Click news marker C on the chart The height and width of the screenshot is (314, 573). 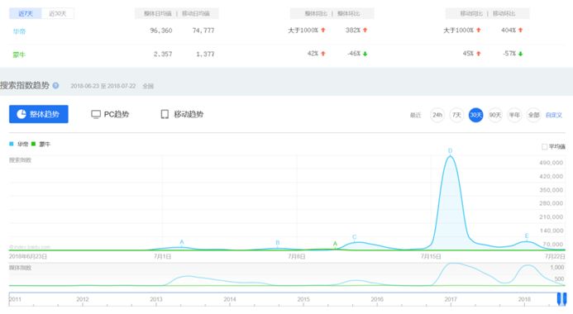[x=354, y=237]
